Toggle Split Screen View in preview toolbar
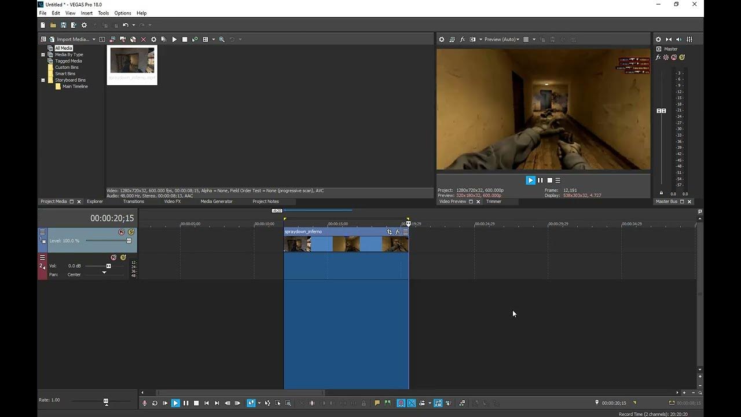 (473, 39)
